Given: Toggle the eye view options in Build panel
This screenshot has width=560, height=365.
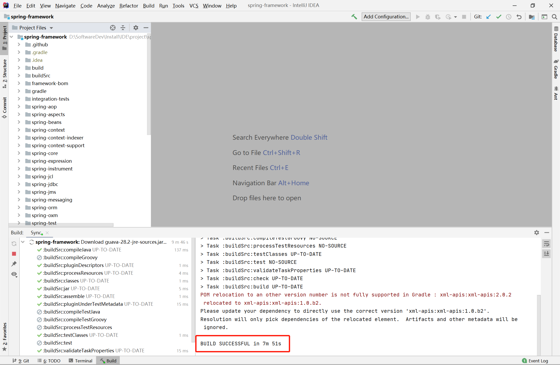Looking at the screenshot, I should click(14, 274).
